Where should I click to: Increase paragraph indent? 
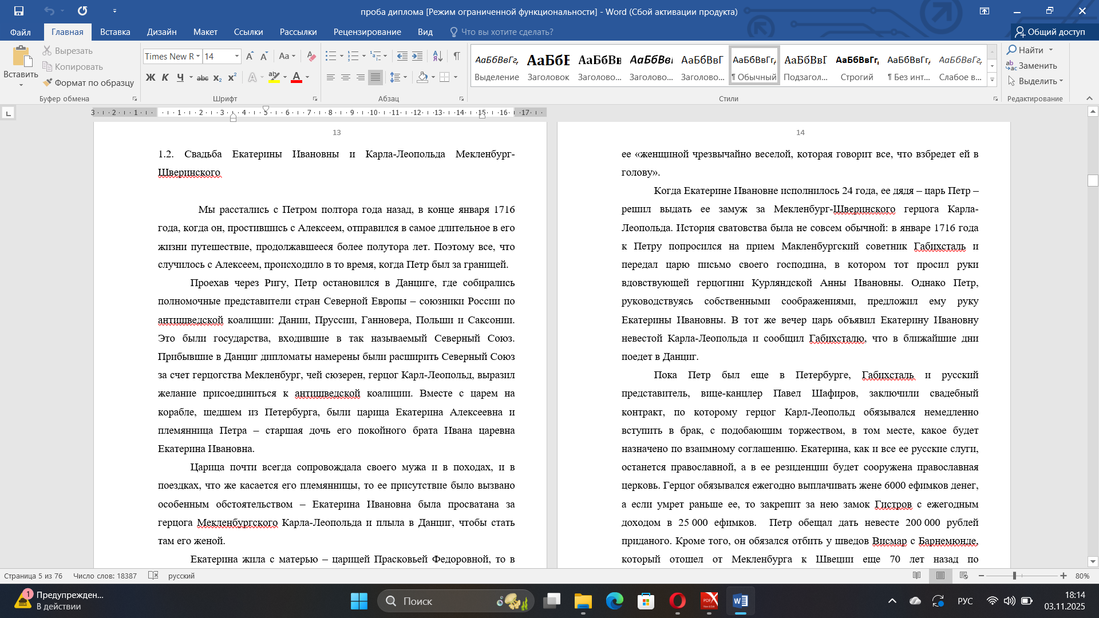pyautogui.click(x=417, y=56)
